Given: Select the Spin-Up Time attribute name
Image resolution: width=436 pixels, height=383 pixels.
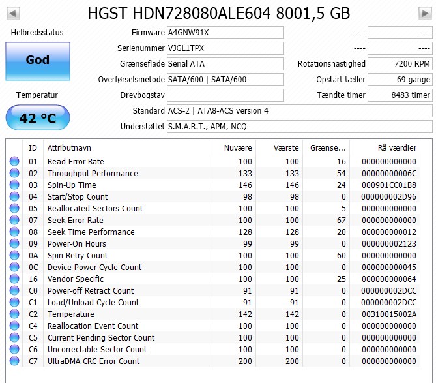Looking at the screenshot, I should (72, 185).
